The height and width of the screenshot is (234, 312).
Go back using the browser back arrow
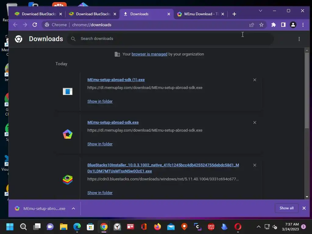coord(15,25)
